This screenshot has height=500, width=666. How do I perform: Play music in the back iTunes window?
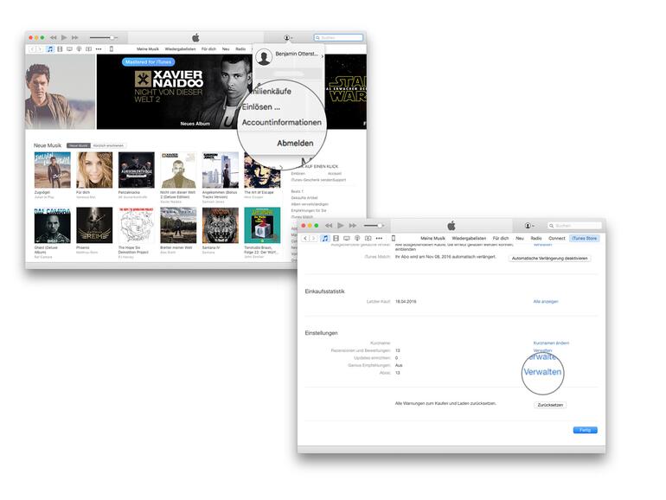click(x=64, y=38)
